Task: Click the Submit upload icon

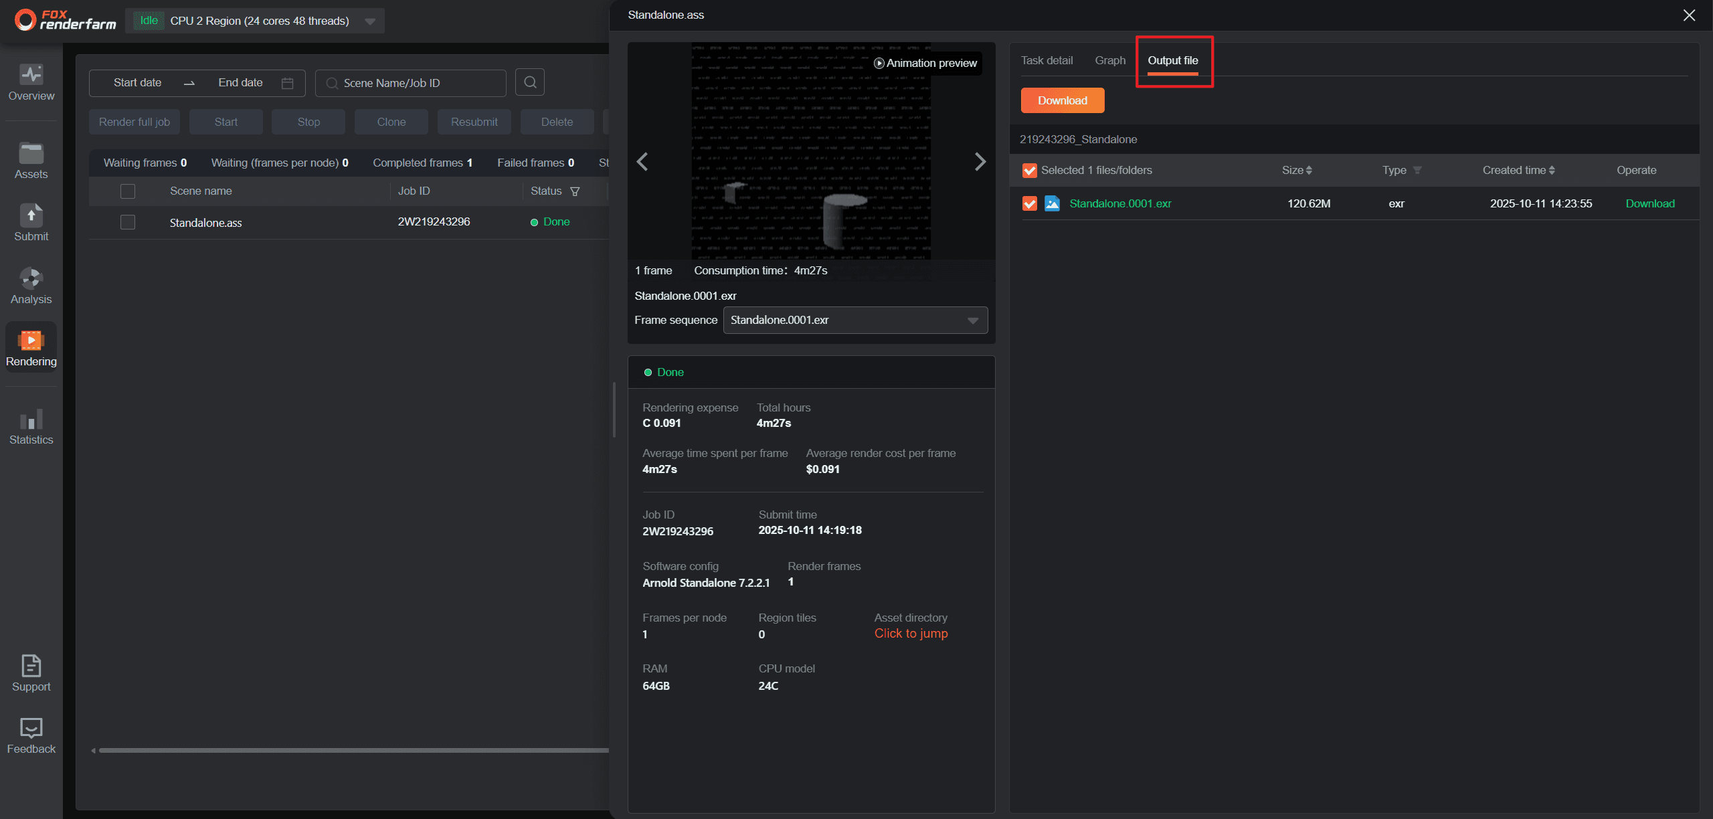Action: click(x=31, y=215)
